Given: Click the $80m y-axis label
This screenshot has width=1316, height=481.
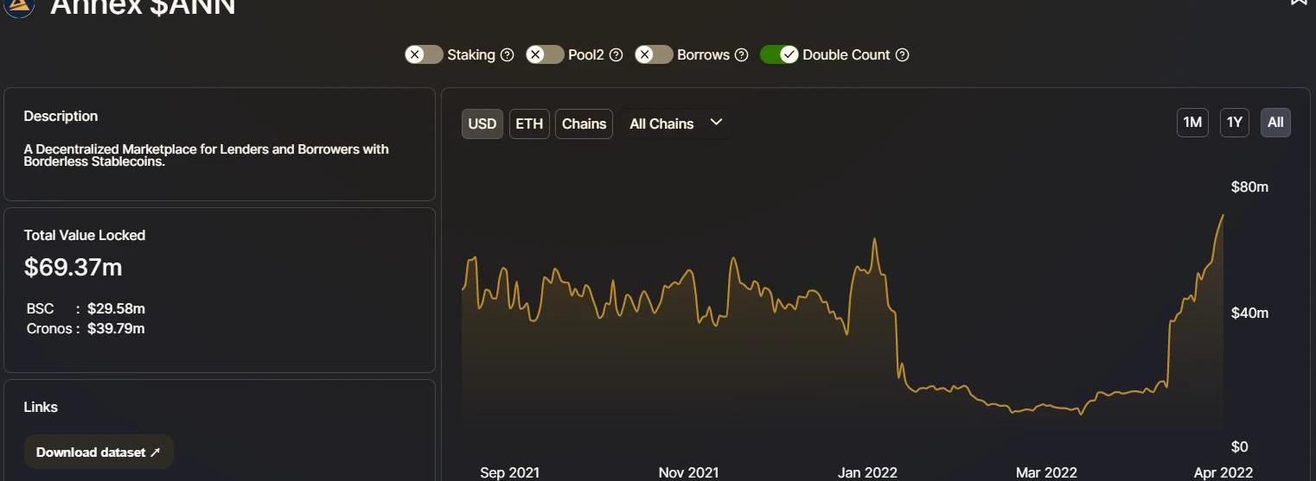Looking at the screenshot, I should point(1249,187).
